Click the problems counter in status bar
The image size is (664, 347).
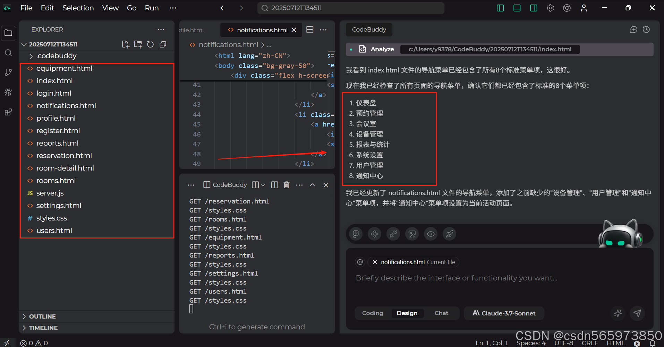pos(34,343)
